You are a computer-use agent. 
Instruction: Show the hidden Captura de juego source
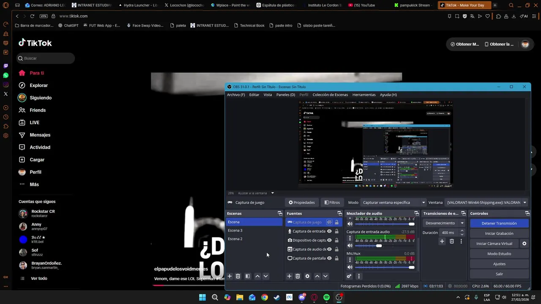(329, 222)
